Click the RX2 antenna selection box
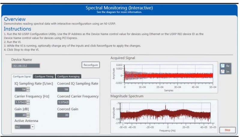 pyautogui.click(x=23, y=127)
